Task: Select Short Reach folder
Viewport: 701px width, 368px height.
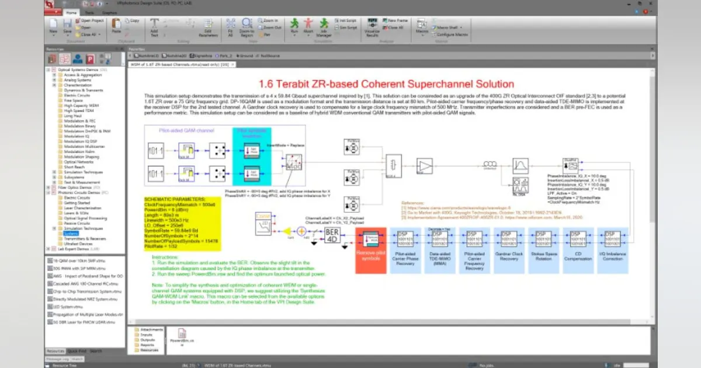Action: pyautogui.click(x=72, y=166)
